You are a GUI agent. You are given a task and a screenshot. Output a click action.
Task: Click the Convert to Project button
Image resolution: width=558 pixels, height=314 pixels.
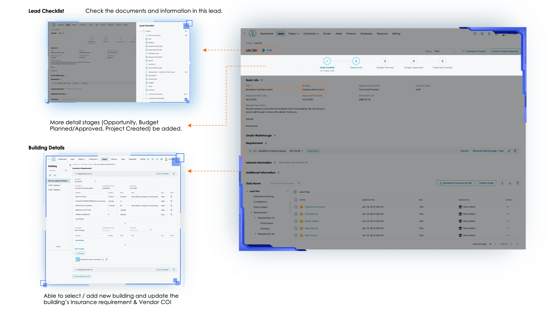474,51
